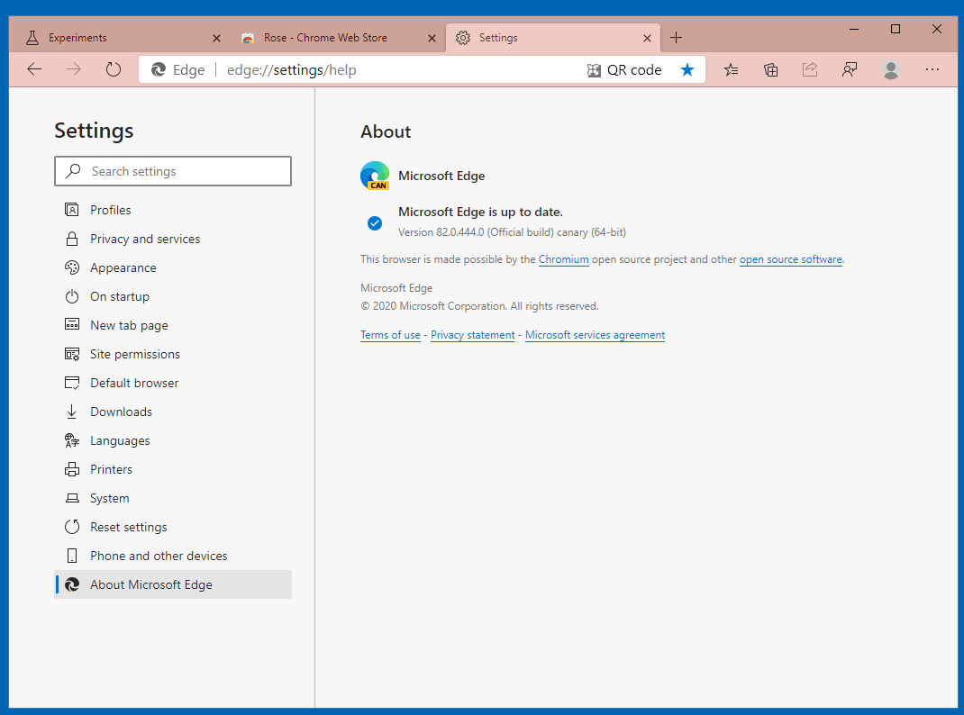Click the 2020 Microsoft Corporation copyright text
Viewport: 964px width, 715px height.
(479, 306)
